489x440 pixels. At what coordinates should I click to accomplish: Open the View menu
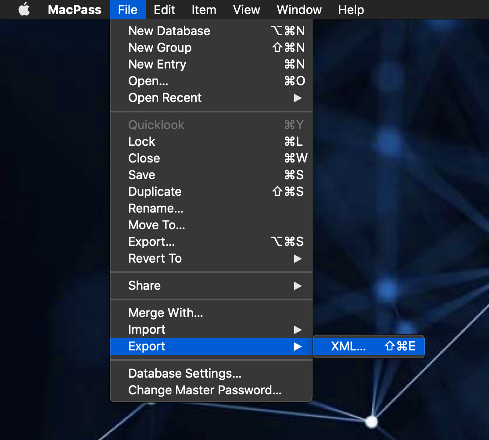[x=246, y=10]
